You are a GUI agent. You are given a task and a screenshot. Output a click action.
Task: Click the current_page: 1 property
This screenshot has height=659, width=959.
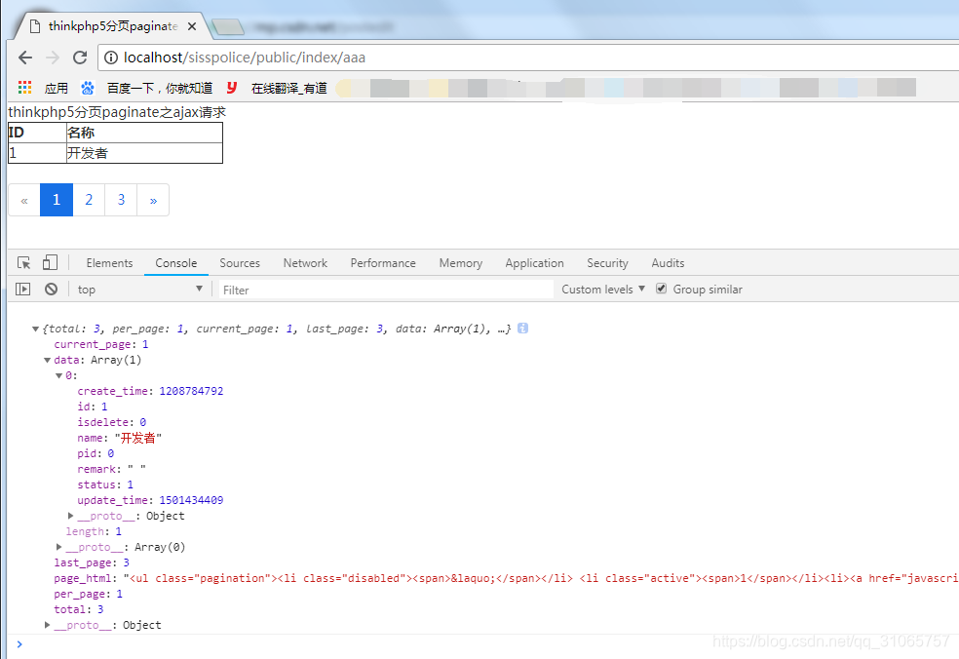coord(101,344)
